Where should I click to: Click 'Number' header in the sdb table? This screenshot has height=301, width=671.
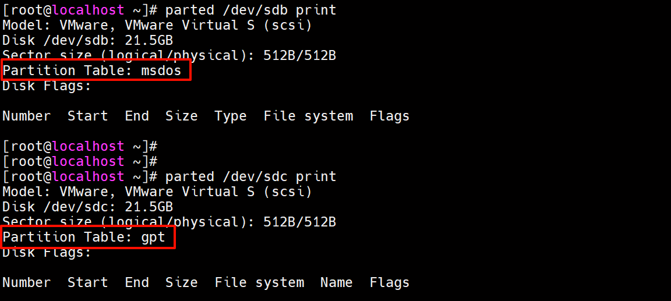click(26, 116)
